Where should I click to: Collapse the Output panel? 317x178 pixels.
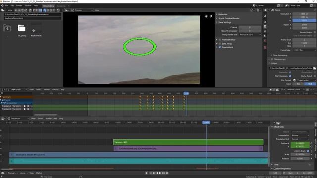point(274,63)
